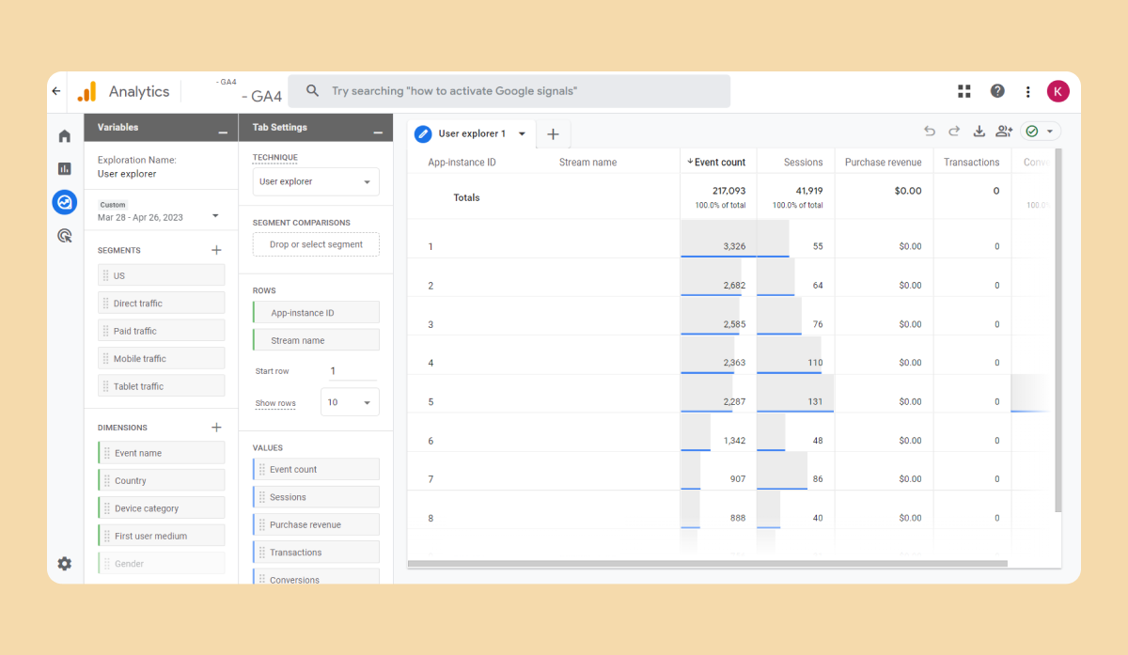Sort by Purchase revenue column

883,162
